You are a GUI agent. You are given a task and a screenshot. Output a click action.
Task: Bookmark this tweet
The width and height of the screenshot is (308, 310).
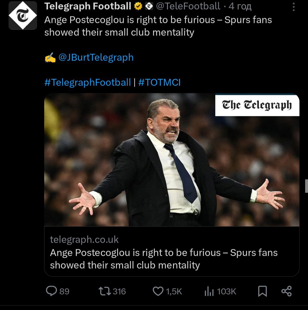(x=262, y=291)
